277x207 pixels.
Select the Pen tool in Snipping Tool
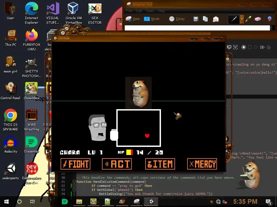coord(234,19)
